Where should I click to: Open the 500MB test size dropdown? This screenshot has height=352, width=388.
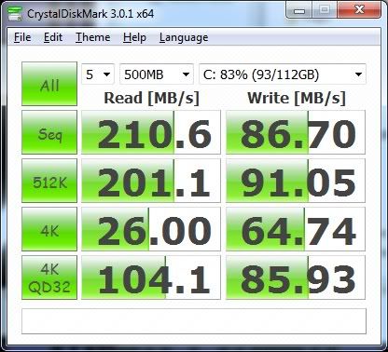click(157, 74)
